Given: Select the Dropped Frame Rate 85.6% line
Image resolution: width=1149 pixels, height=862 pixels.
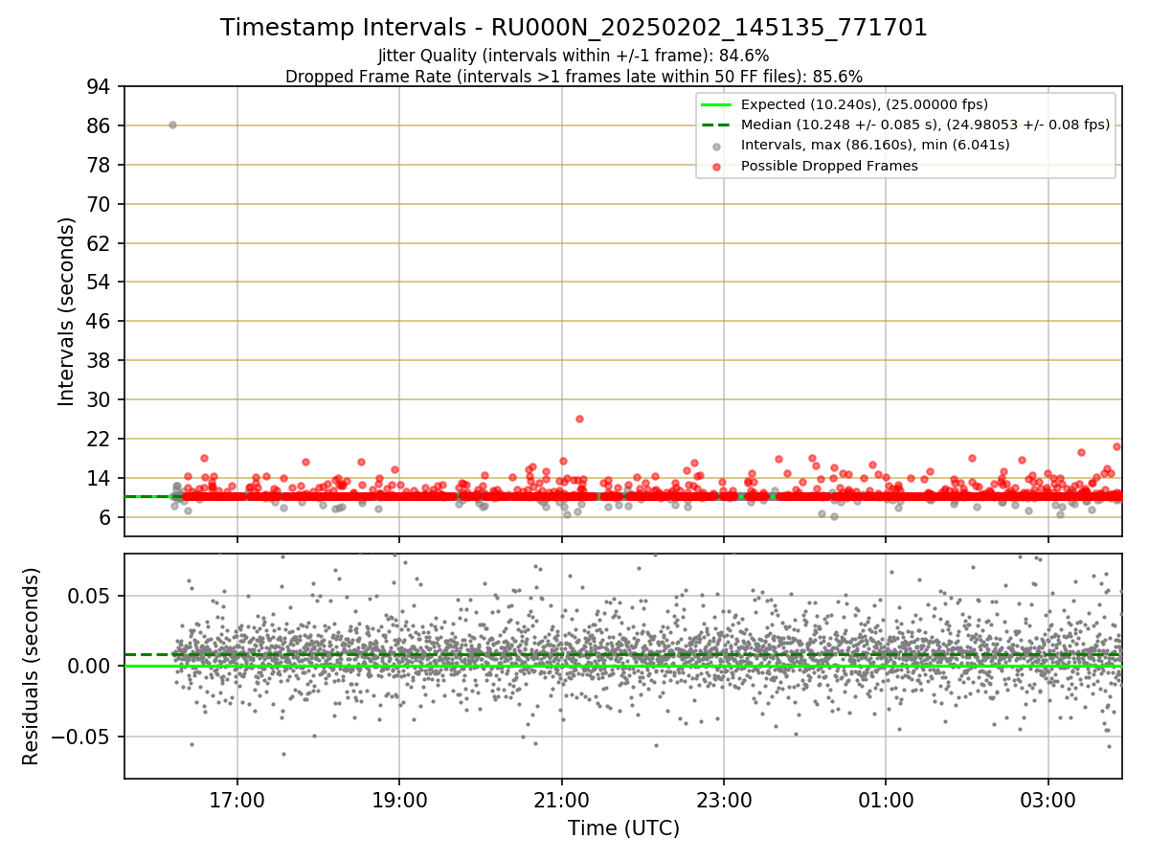Looking at the screenshot, I should pos(574,77).
